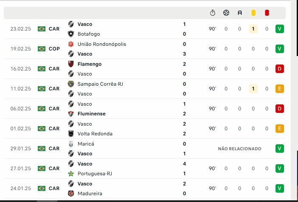Click the NÃO RELACIONADO label
Viewport: 298px width, 202px height.
pos(239,149)
